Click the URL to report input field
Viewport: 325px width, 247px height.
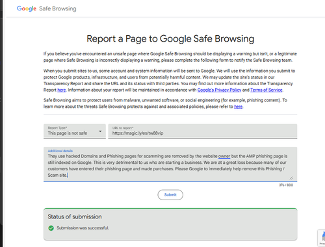[203, 131]
